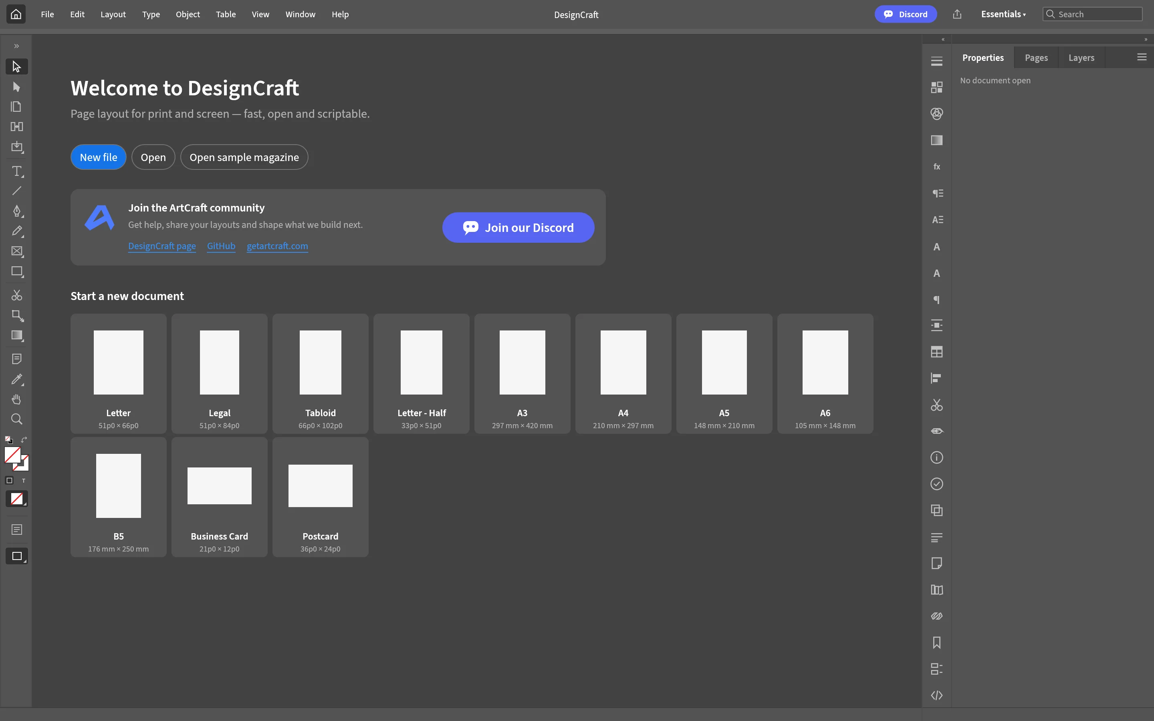This screenshot has width=1154, height=721.
Task: Click the New file button
Action: [x=98, y=157]
